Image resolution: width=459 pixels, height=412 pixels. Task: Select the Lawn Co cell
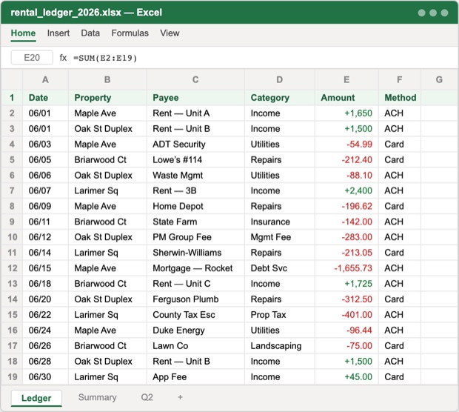pos(195,346)
